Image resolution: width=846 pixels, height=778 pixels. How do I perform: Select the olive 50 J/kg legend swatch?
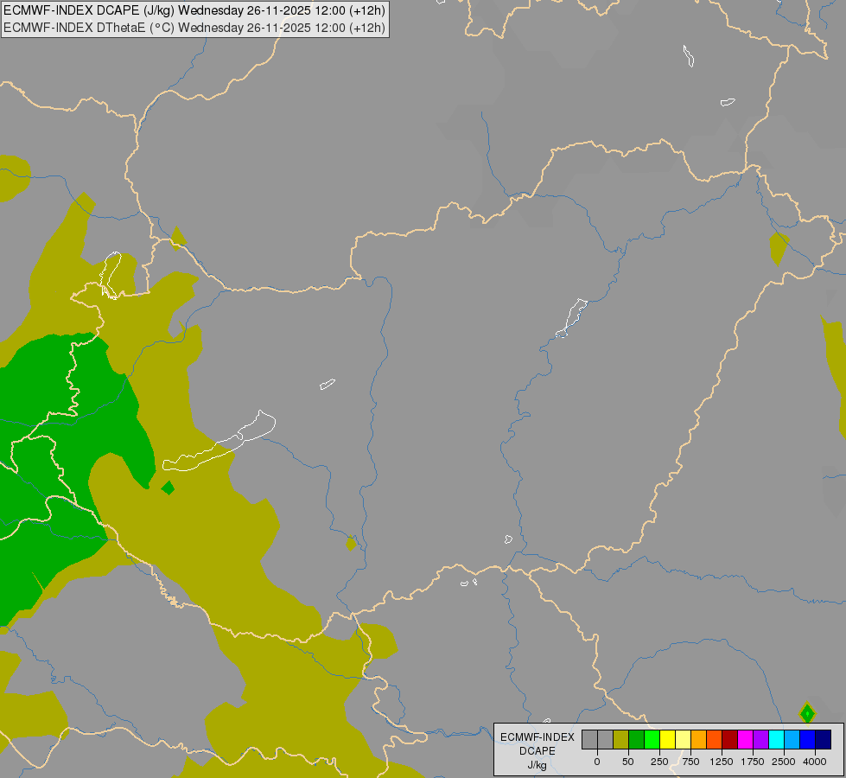click(x=620, y=739)
